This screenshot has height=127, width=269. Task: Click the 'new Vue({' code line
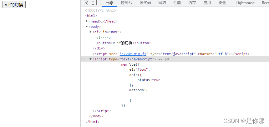click(130, 64)
